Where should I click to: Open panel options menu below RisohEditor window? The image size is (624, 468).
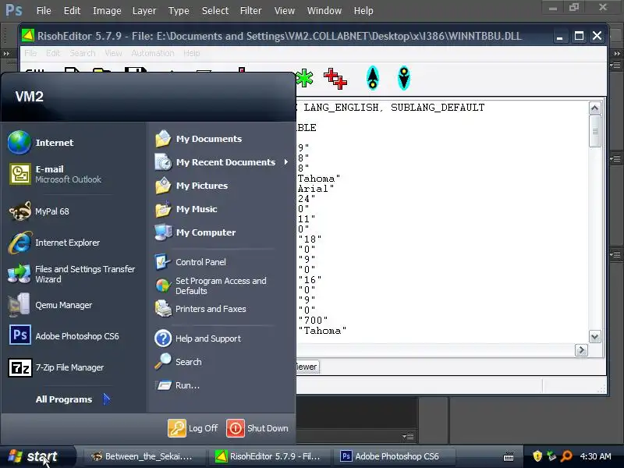(408, 436)
